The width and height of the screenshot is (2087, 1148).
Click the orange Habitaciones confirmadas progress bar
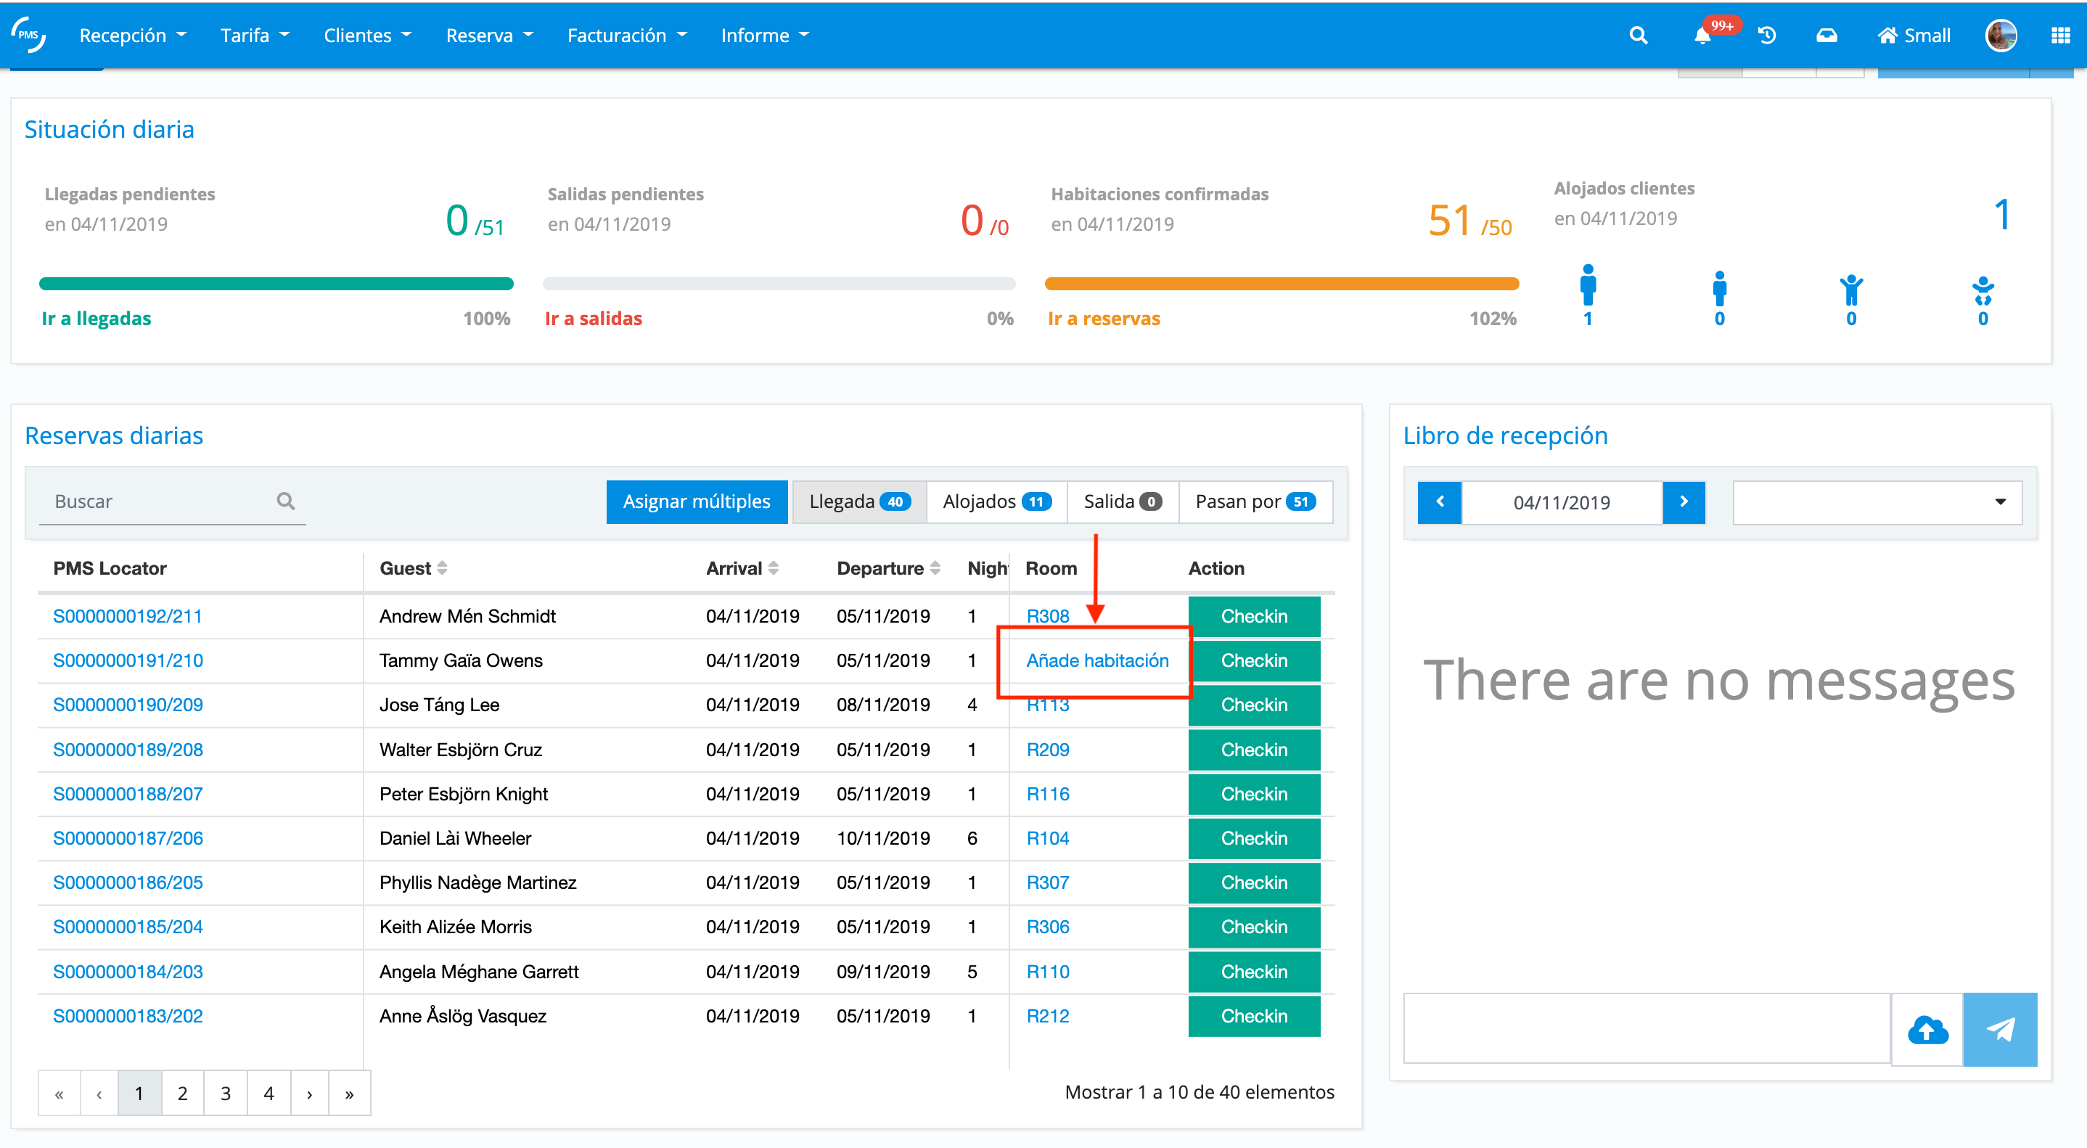(x=1281, y=284)
